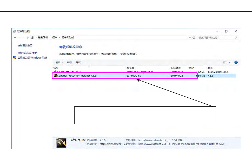Image resolution: width=252 pixels, height=149 pixels.
Task: Go up one level with up arrow
Action: click(x=28, y=38)
